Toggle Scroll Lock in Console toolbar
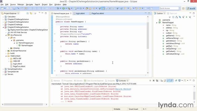 (165, 80)
